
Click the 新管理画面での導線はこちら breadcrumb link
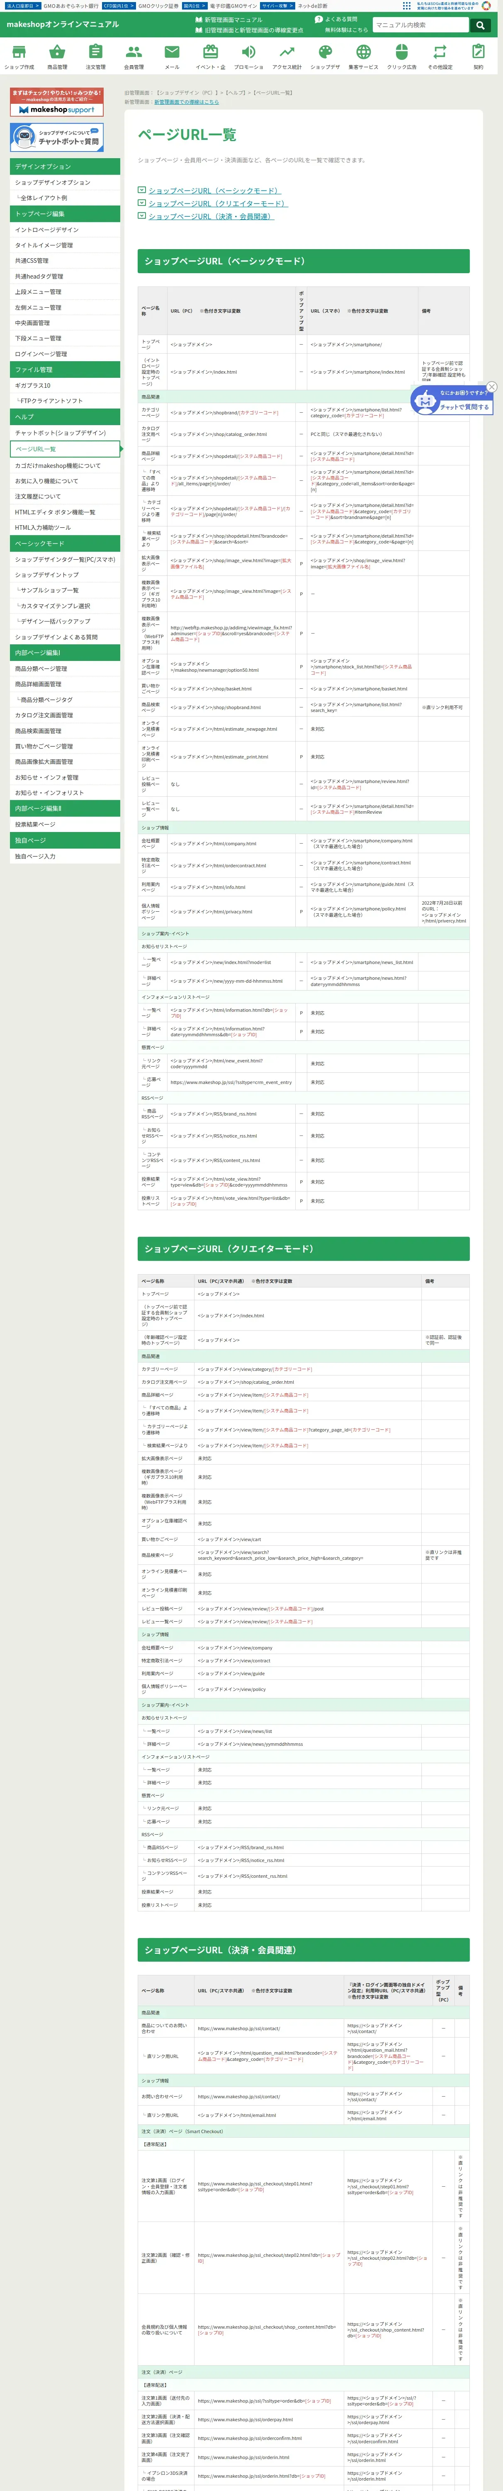coord(186,102)
